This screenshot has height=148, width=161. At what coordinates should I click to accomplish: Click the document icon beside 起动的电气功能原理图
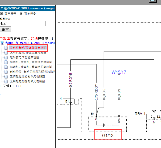point(6,57)
